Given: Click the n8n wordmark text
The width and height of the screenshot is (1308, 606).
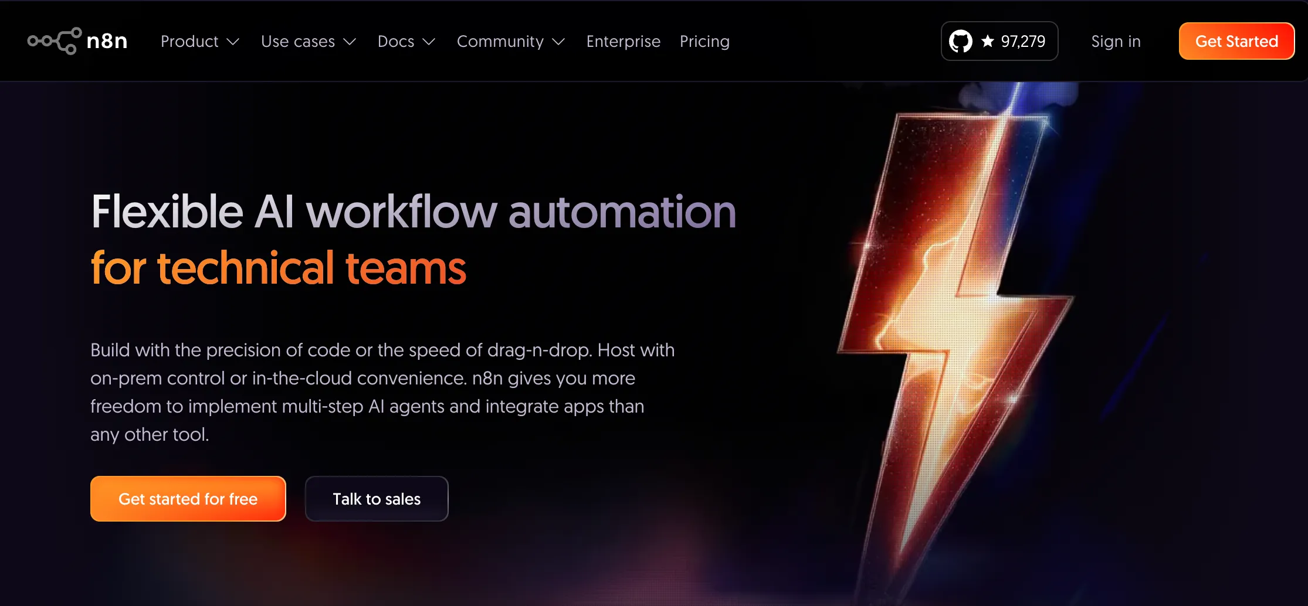Looking at the screenshot, I should (107, 41).
